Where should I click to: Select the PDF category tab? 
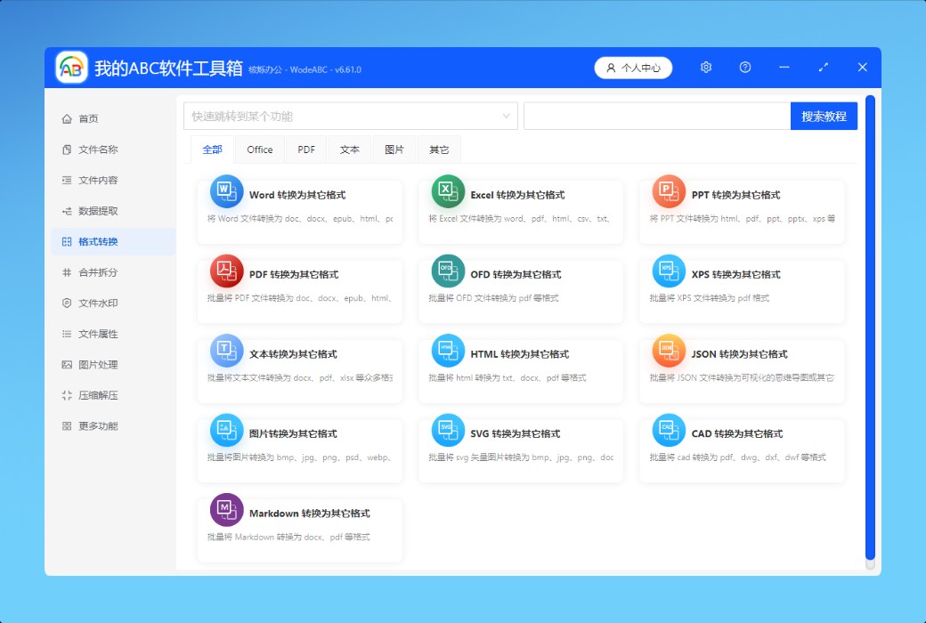(x=306, y=150)
